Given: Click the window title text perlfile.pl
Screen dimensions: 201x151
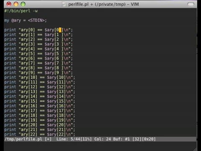Looking at the screenshot, I should point(78,4).
